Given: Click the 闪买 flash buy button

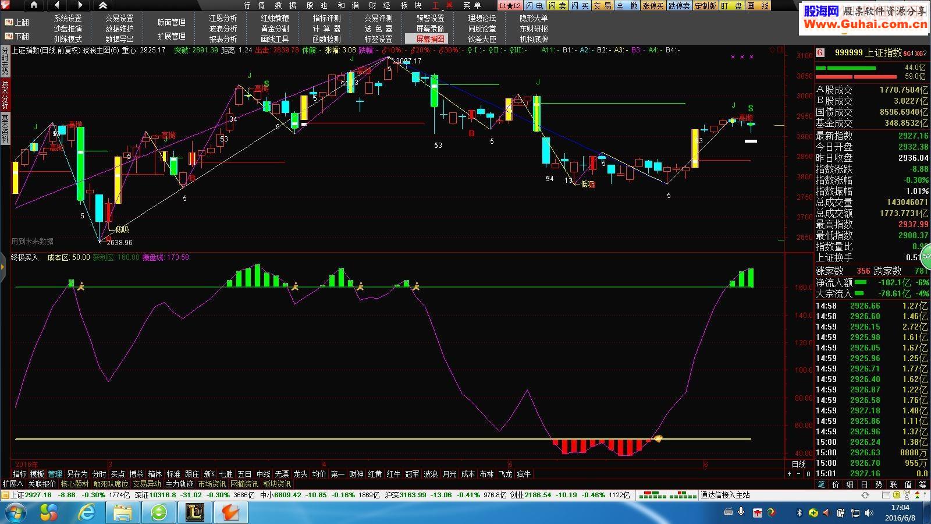Looking at the screenshot, I should point(580,6).
